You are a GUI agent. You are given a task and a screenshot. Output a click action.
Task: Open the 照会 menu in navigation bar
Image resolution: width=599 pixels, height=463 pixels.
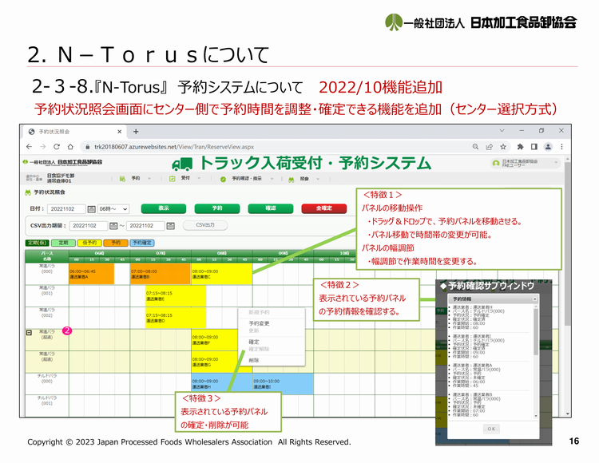point(304,179)
